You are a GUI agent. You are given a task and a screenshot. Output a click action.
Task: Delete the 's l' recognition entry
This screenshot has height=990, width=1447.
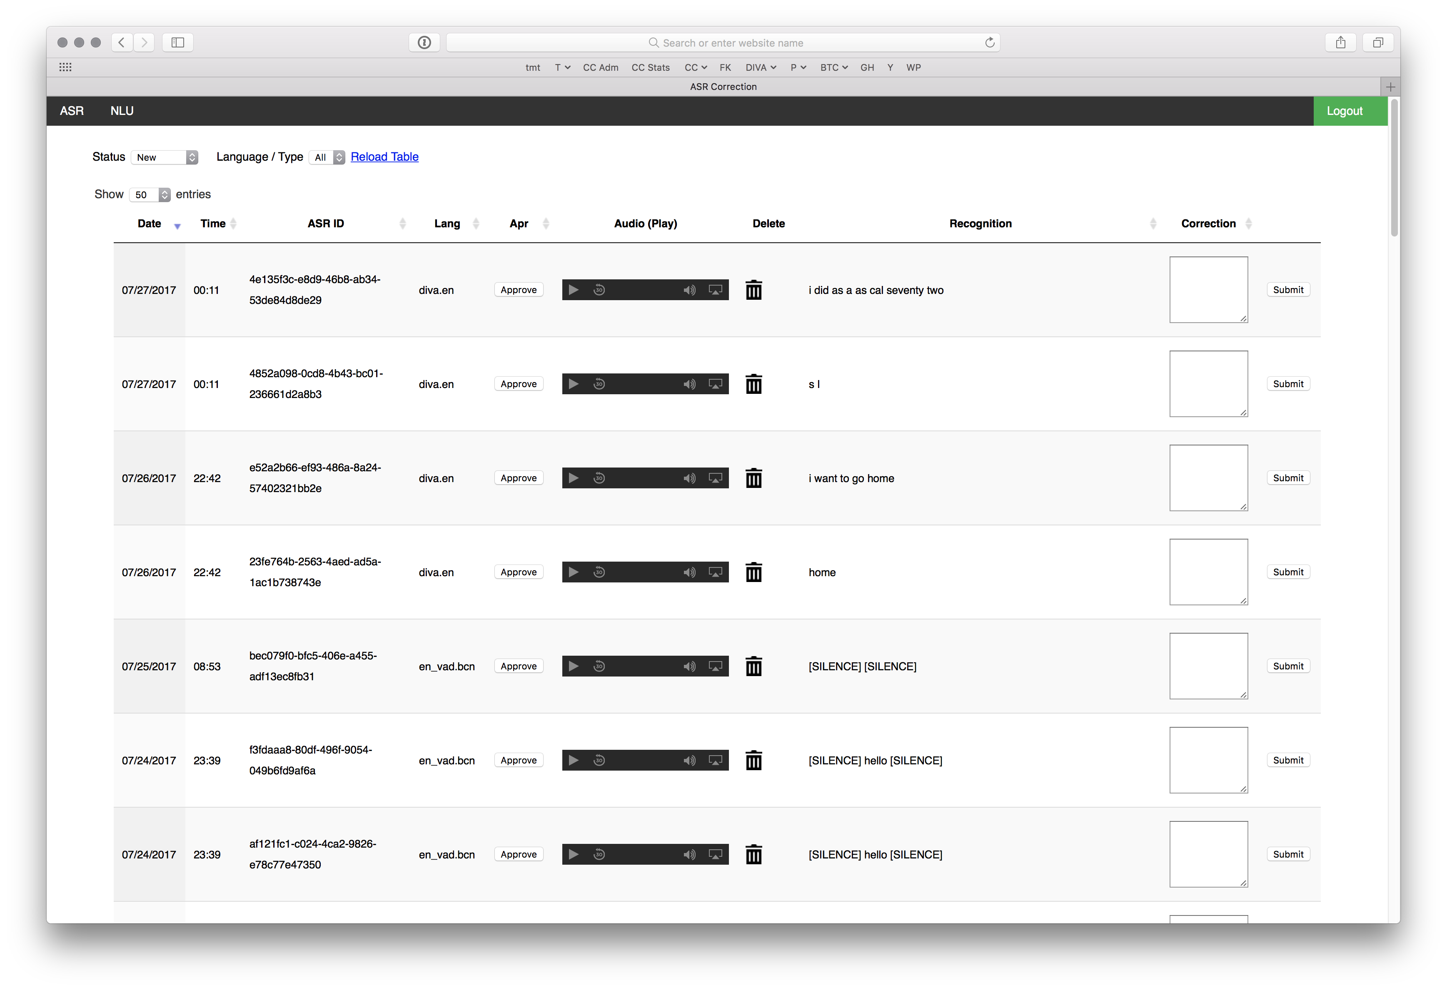[753, 384]
